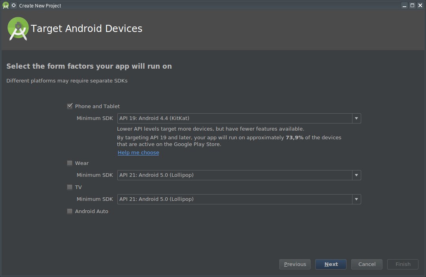Click the pin window icon beside the title
Screen dimensions: 426x277
click(14, 6)
